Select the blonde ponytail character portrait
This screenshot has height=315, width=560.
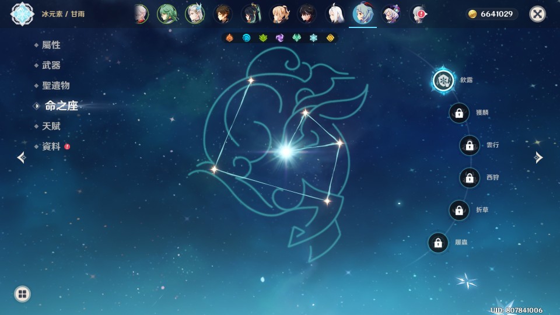(x=279, y=14)
